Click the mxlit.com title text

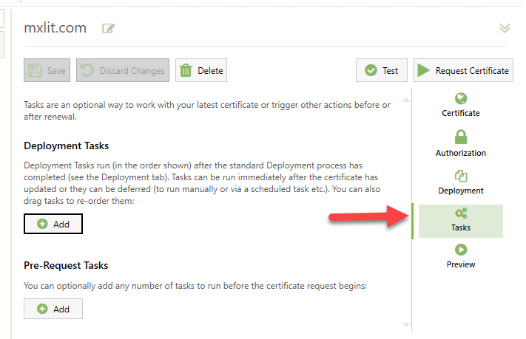(55, 28)
